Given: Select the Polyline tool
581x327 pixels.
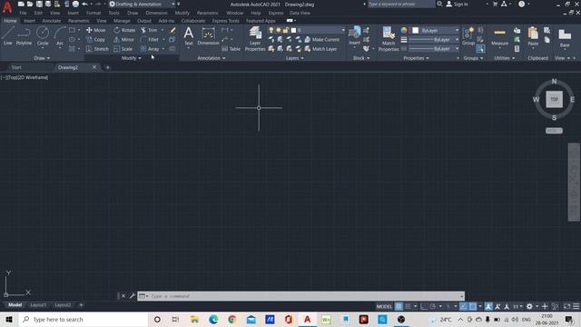Looking at the screenshot, I should click(24, 36).
